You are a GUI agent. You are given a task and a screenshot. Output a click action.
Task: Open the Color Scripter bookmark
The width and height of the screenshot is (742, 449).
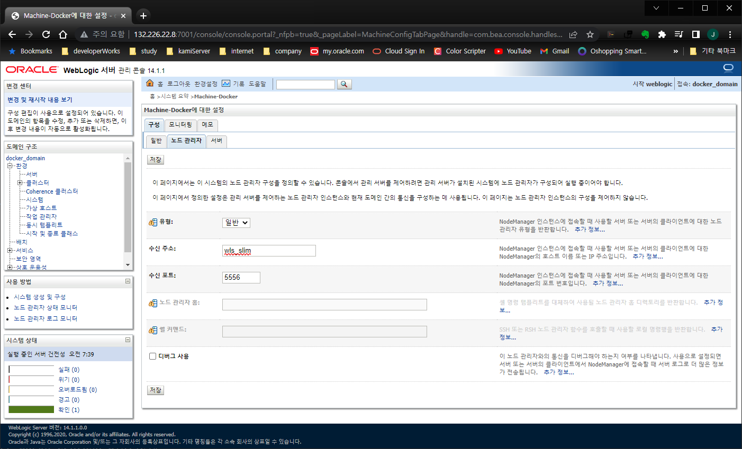[x=459, y=51]
